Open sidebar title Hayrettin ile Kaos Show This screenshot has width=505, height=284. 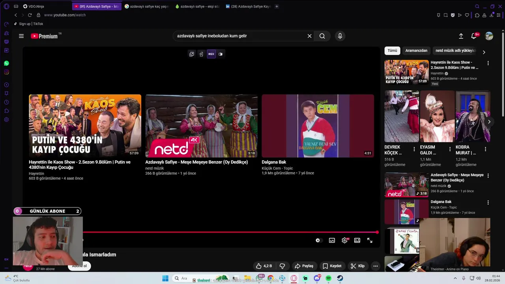pyautogui.click(x=454, y=65)
